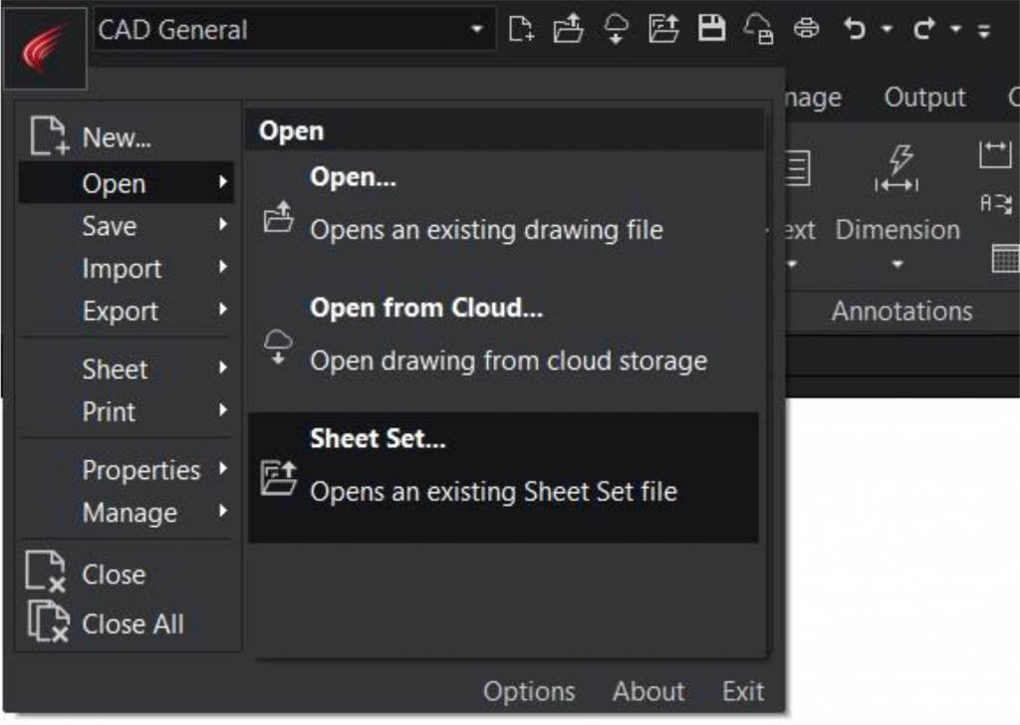Screen dimensions: 1020x725
Task: Open the Dimension split-button dropdown arrow
Action: [896, 261]
